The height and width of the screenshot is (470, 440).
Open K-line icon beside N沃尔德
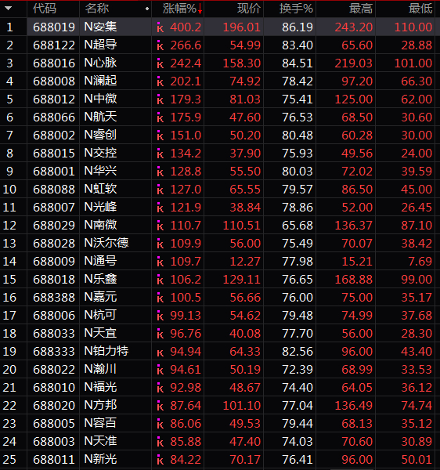tap(160, 244)
